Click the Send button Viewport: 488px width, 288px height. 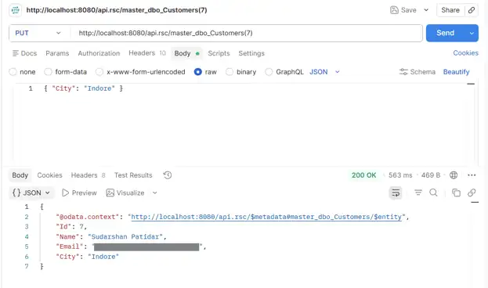[x=446, y=33]
